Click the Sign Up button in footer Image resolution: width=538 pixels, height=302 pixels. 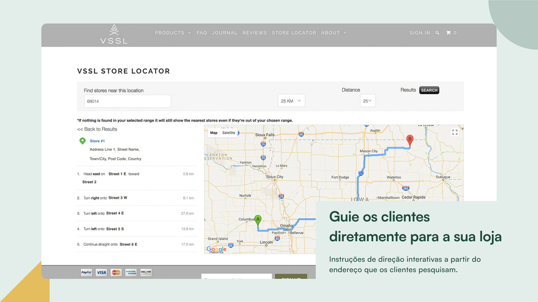point(291,276)
